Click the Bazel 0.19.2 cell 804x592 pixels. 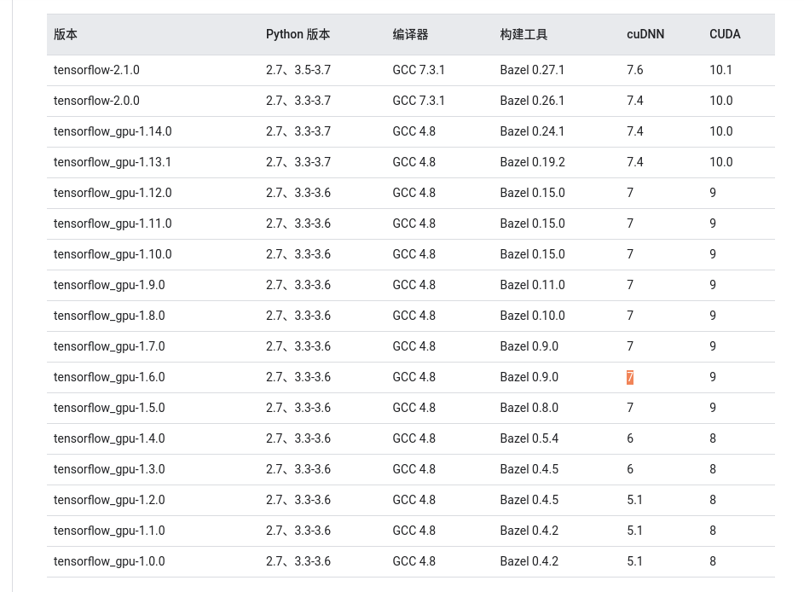532,162
